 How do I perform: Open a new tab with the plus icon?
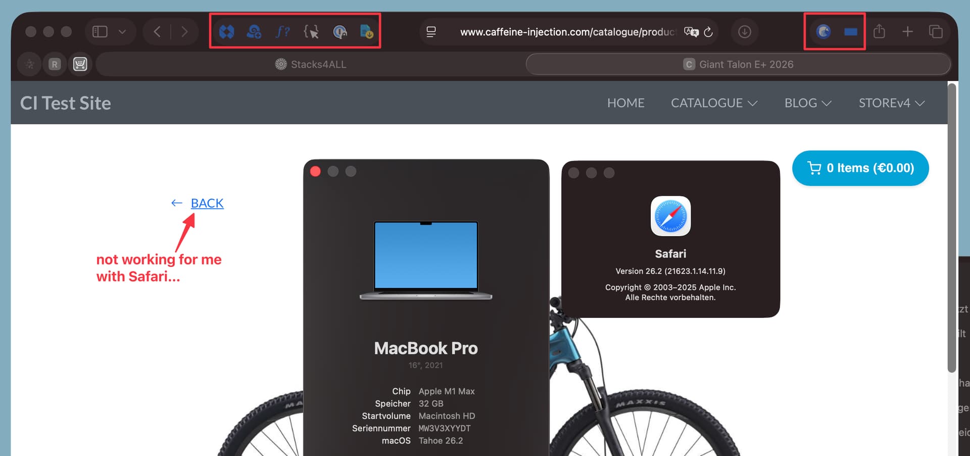[907, 31]
